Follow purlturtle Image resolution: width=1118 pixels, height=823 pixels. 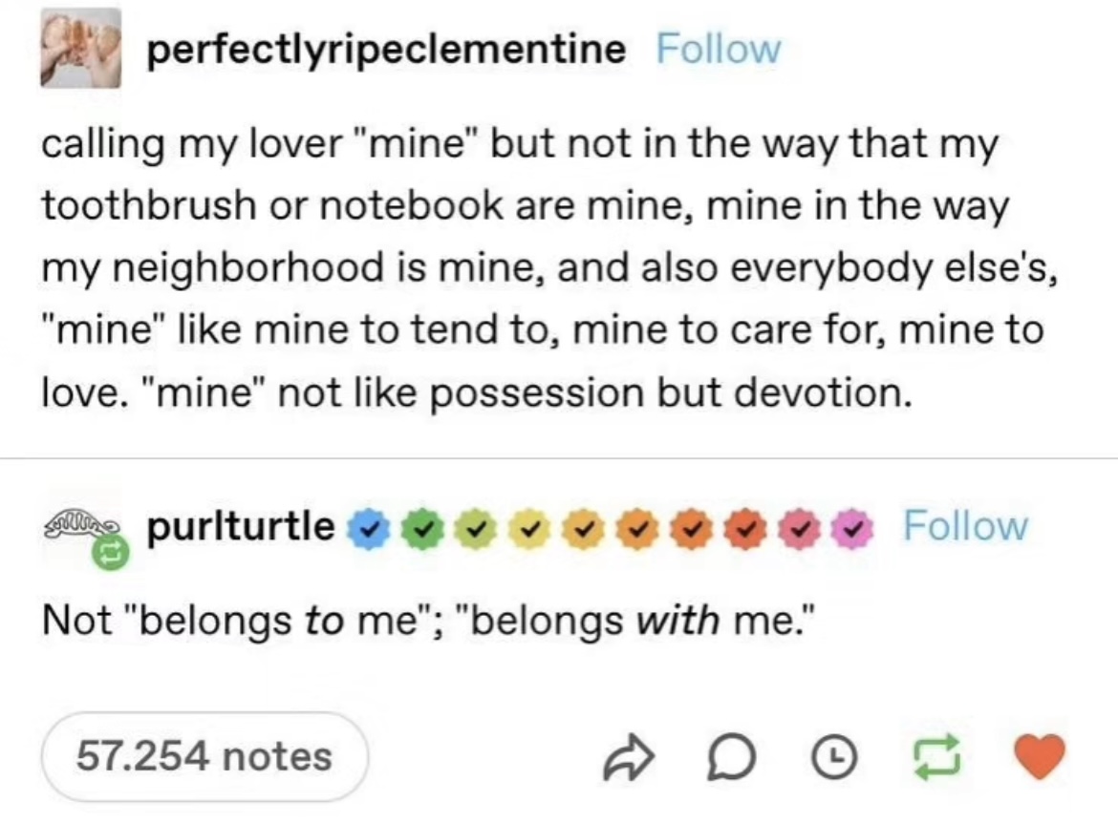point(965,525)
